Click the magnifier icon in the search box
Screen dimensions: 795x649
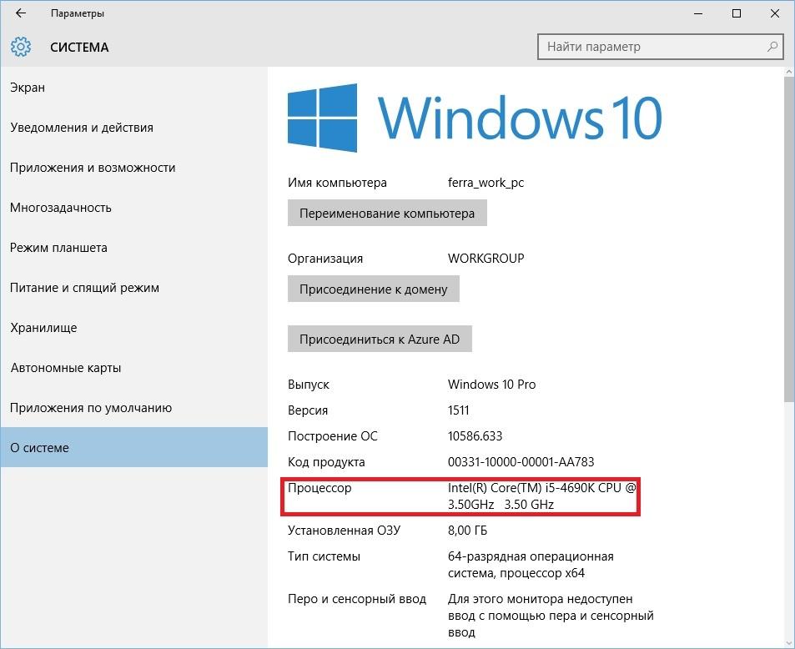click(772, 47)
